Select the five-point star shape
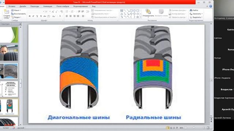234x131 pixels. [137, 17]
